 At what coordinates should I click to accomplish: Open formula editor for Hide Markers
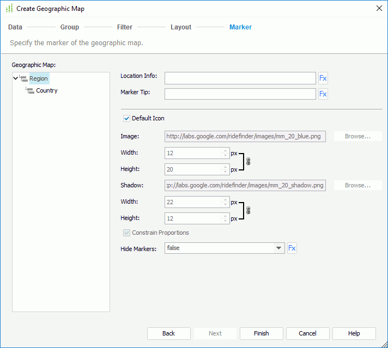click(292, 248)
